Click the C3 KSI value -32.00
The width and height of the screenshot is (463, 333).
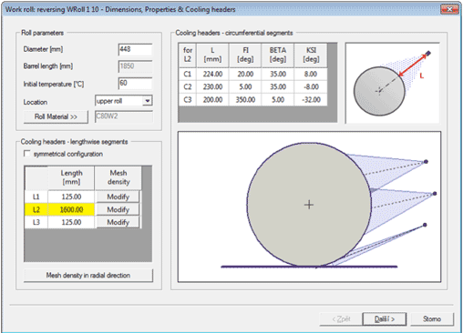click(x=311, y=100)
